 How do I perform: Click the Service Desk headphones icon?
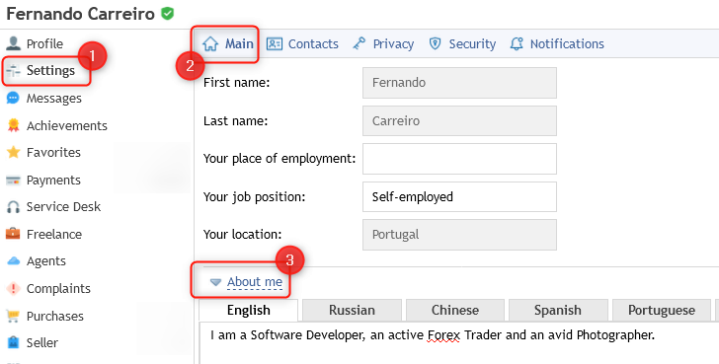tap(13, 207)
